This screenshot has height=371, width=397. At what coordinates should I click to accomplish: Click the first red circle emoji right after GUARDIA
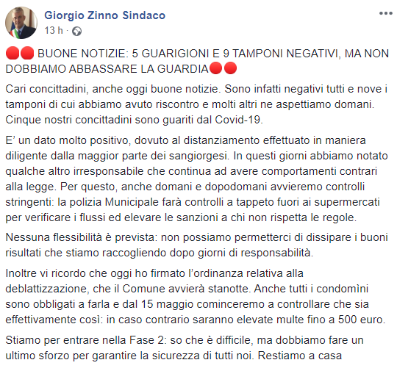(216, 68)
